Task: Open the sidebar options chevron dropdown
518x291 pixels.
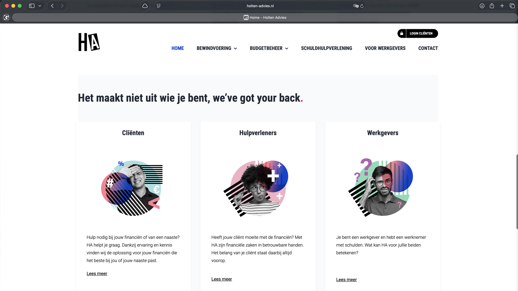Action: coord(40,6)
